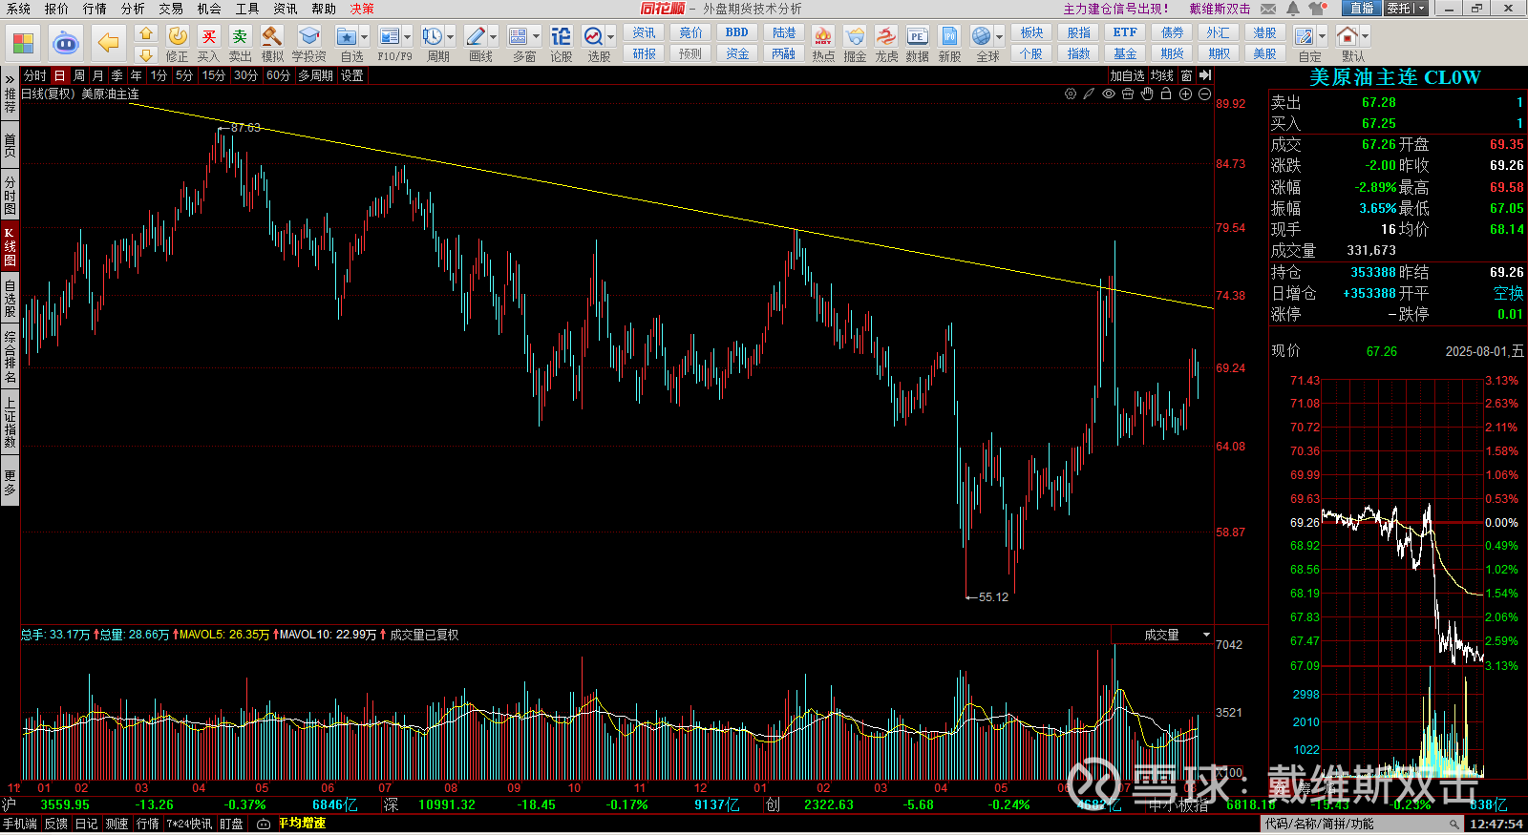Go back with the yellow left arrow
The image size is (1528, 835).
click(109, 43)
